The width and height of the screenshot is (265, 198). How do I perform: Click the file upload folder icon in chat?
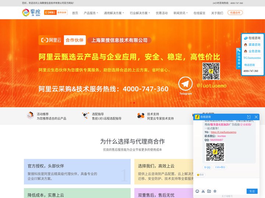tap(209, 191)
